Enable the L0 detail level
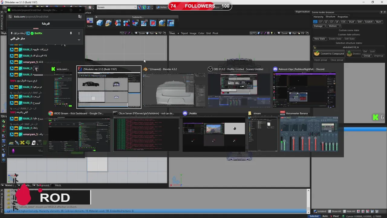 (x=315, y=22)
